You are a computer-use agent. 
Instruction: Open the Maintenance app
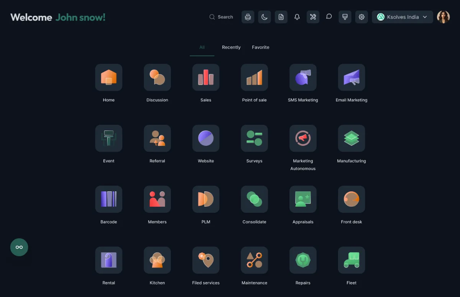254,260
